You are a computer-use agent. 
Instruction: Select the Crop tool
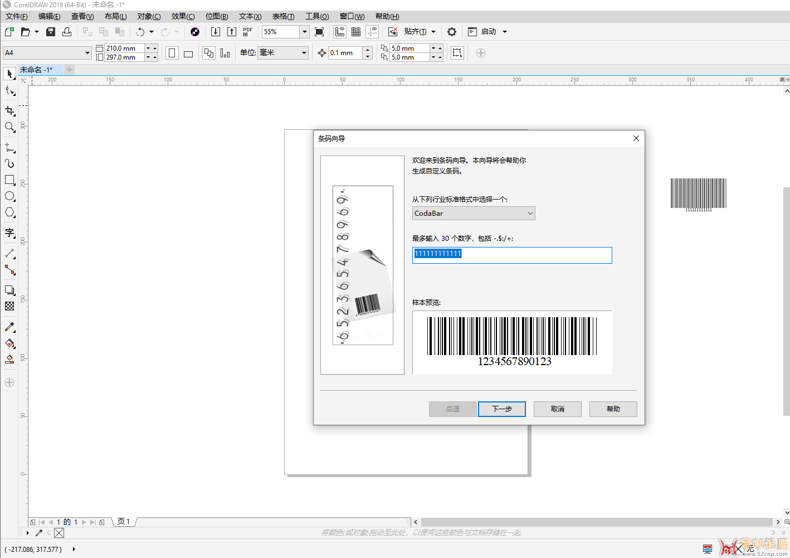(x=9, y=111)
